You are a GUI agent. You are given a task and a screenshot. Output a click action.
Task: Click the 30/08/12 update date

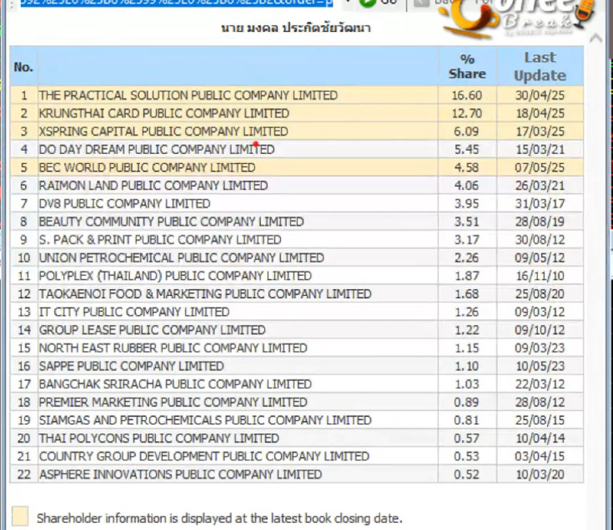pos(540,240)
